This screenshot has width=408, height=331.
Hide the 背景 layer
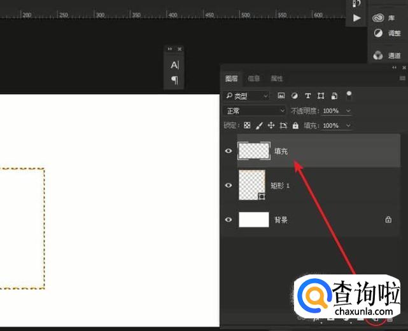pyautogui.click(x=229, y=220)
